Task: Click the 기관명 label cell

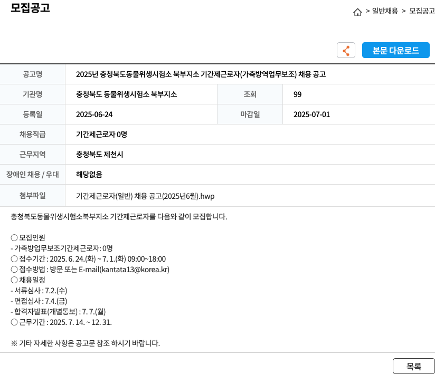Action: tap(32, 94)
